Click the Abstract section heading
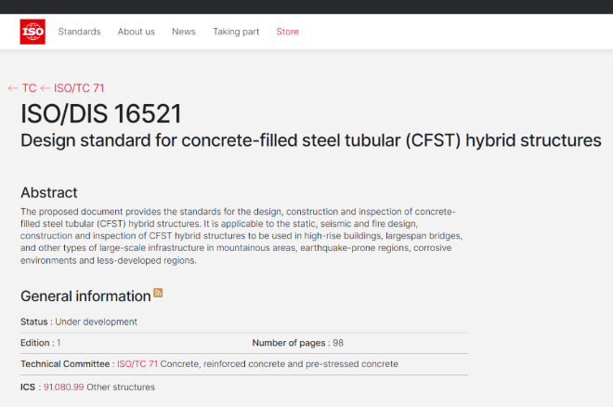The width and height of the screenshot is (613, 407). pyautogui.click(x=49, y=192)
